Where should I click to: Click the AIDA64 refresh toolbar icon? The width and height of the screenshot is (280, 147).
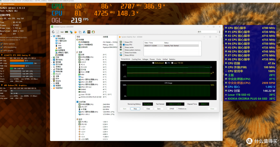[53, 32]
